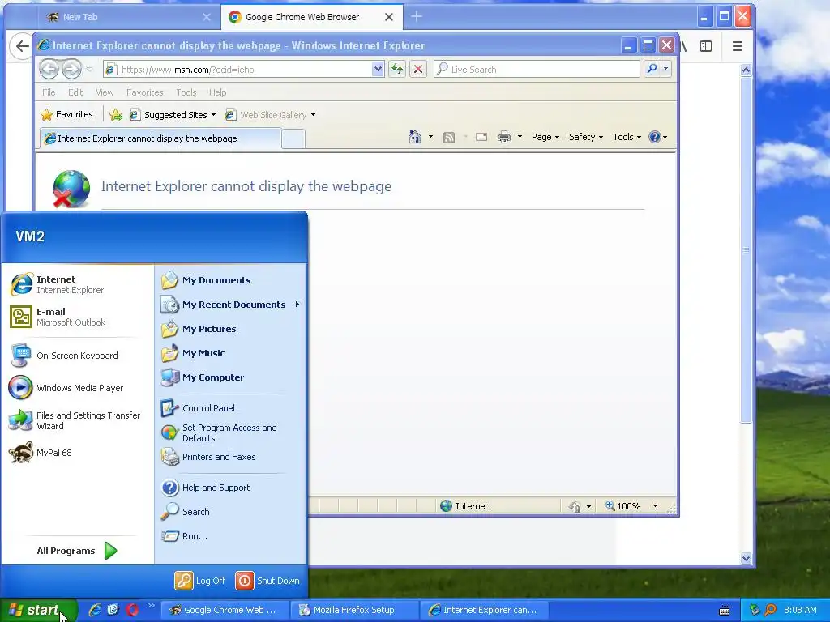Click the Shut Down button

click(x=267, y=581)
